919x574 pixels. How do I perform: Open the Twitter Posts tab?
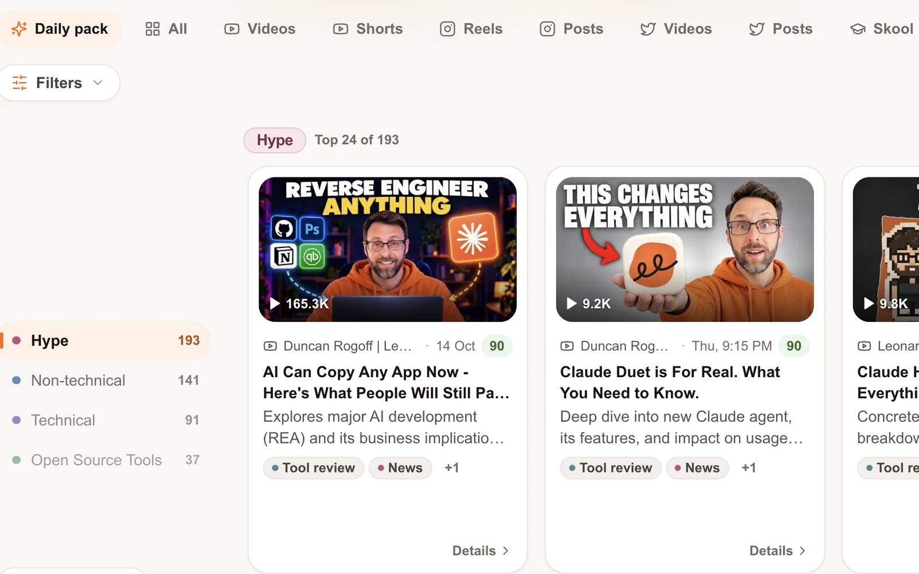coord(781,29)
